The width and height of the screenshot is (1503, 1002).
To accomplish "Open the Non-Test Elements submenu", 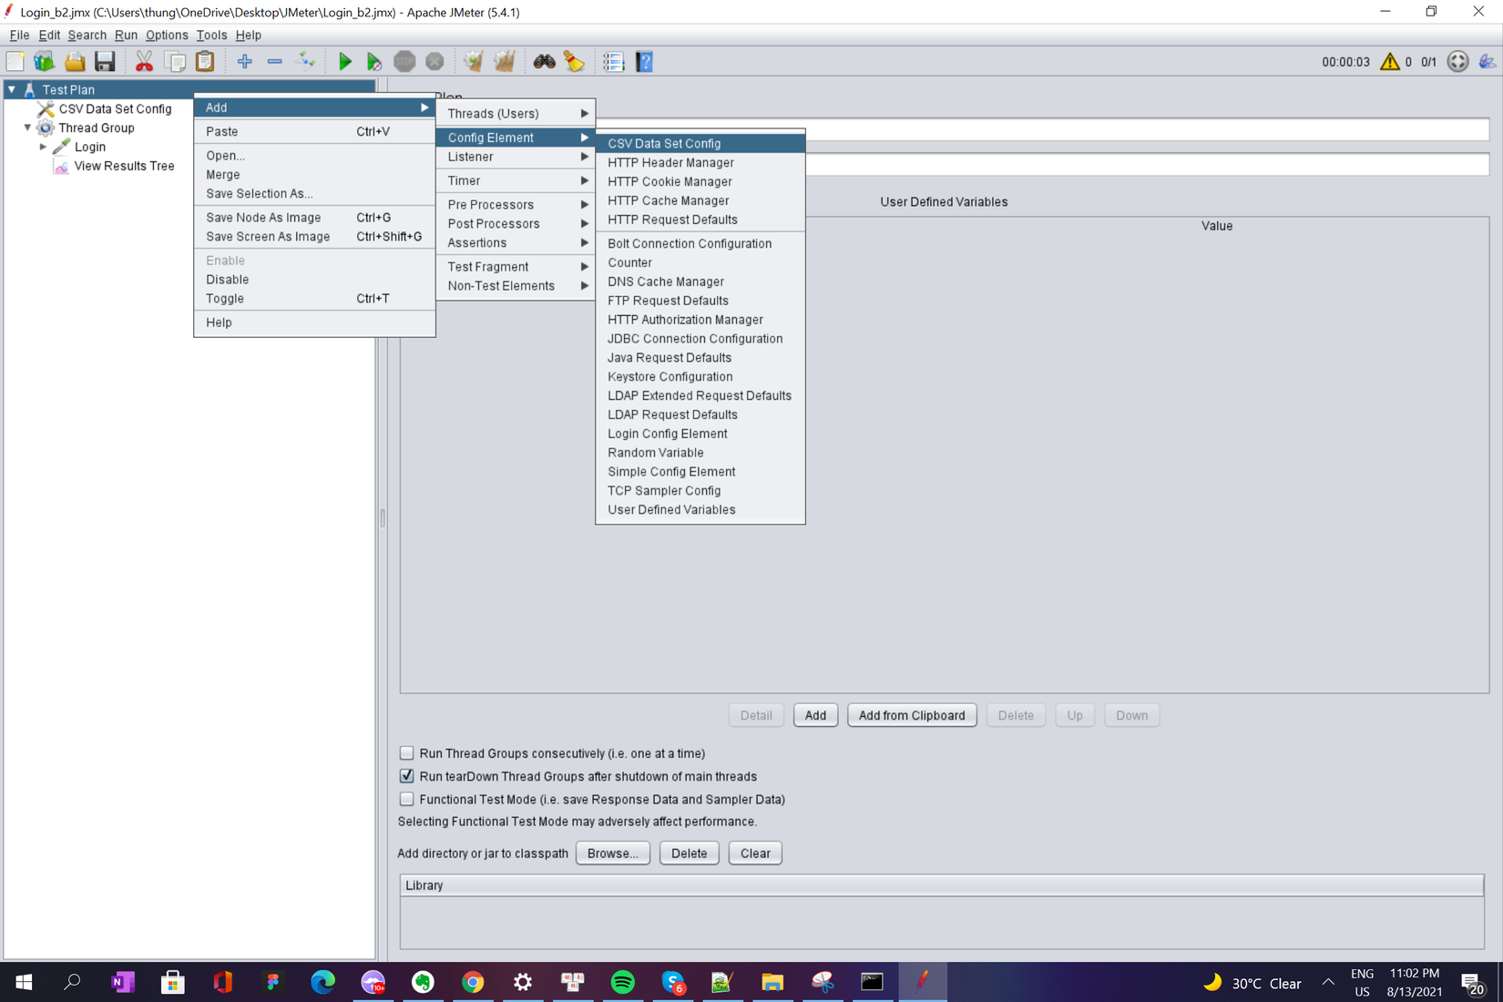I will [516, 285].
